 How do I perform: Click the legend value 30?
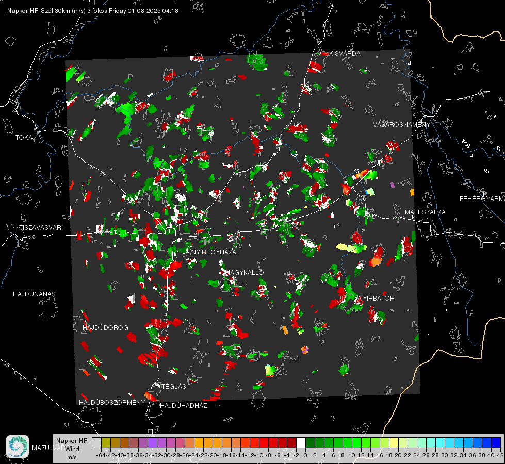pyautogui.click(x=445, y=455)
